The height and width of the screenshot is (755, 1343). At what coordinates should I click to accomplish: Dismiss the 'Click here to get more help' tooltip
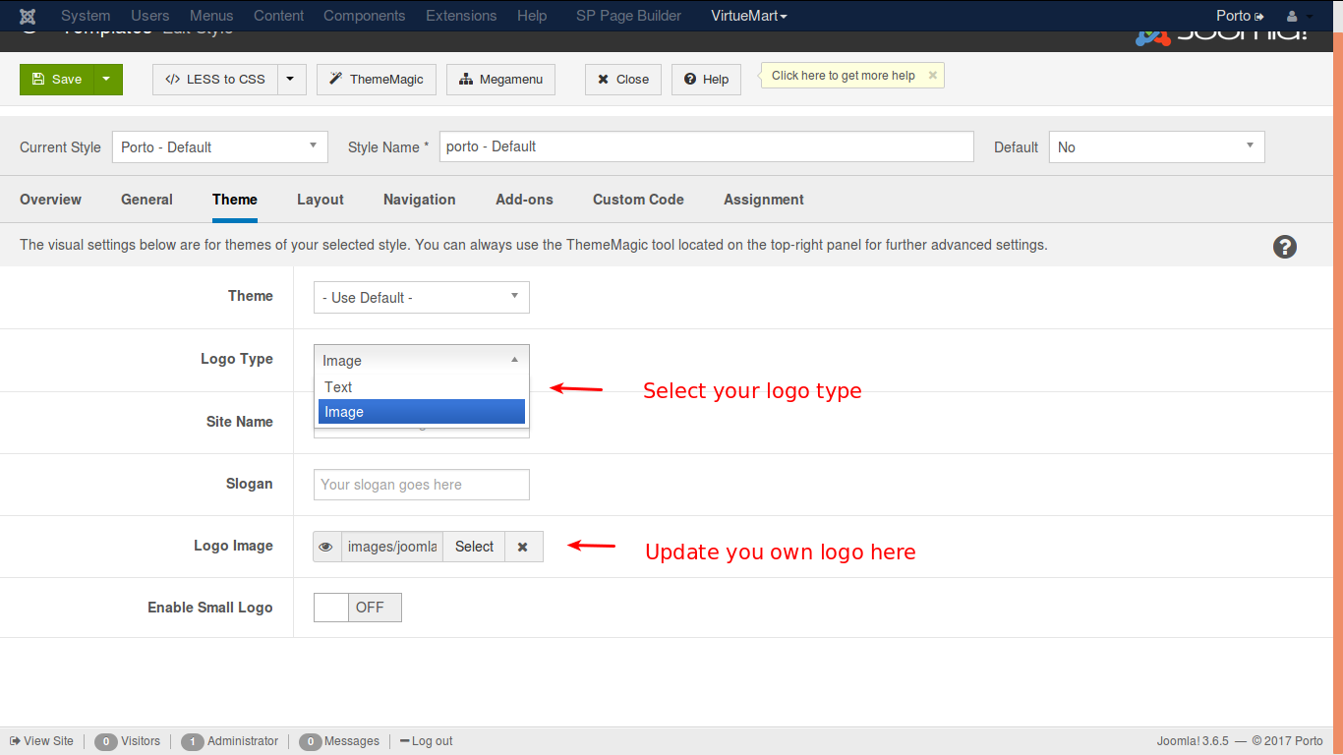pos(933,75)
